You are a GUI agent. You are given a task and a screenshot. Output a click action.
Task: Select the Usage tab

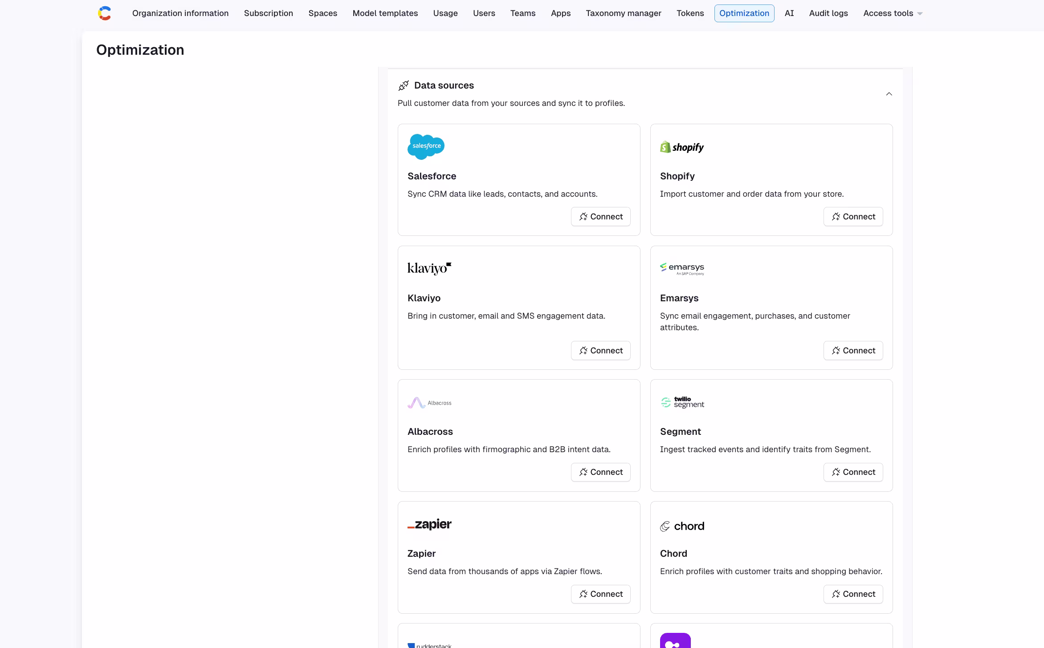pyautogui.click(x=445, y=13)
